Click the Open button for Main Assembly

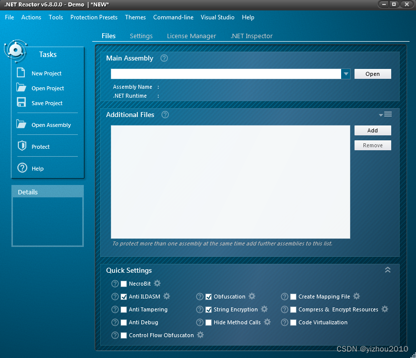click(373, 74)
